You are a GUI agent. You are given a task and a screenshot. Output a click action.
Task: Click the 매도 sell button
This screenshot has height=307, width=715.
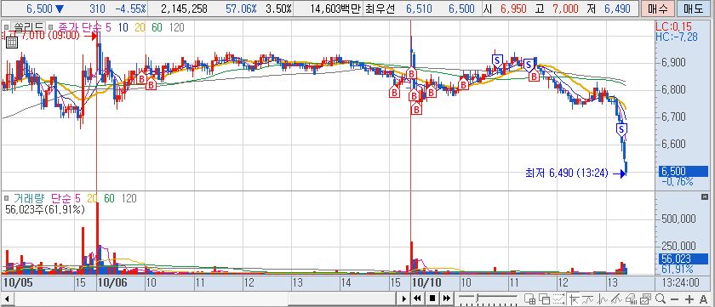tap(693, 9)
